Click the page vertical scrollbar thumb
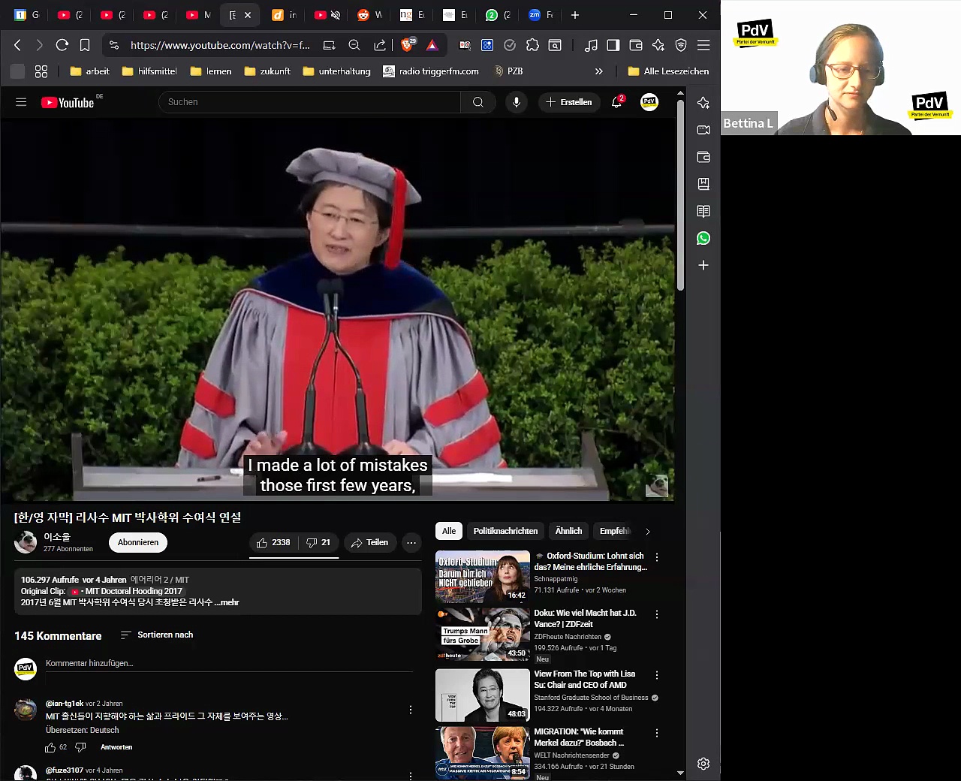The width and height of the screenshot is (961, 781). point(680,195)
